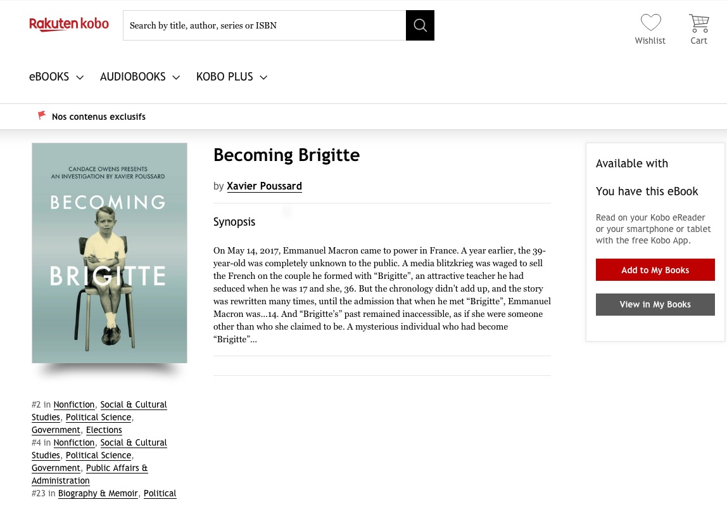Click the Becoming Brigitte cover image
The image size is (727, 509).
[x=110, y=253]
